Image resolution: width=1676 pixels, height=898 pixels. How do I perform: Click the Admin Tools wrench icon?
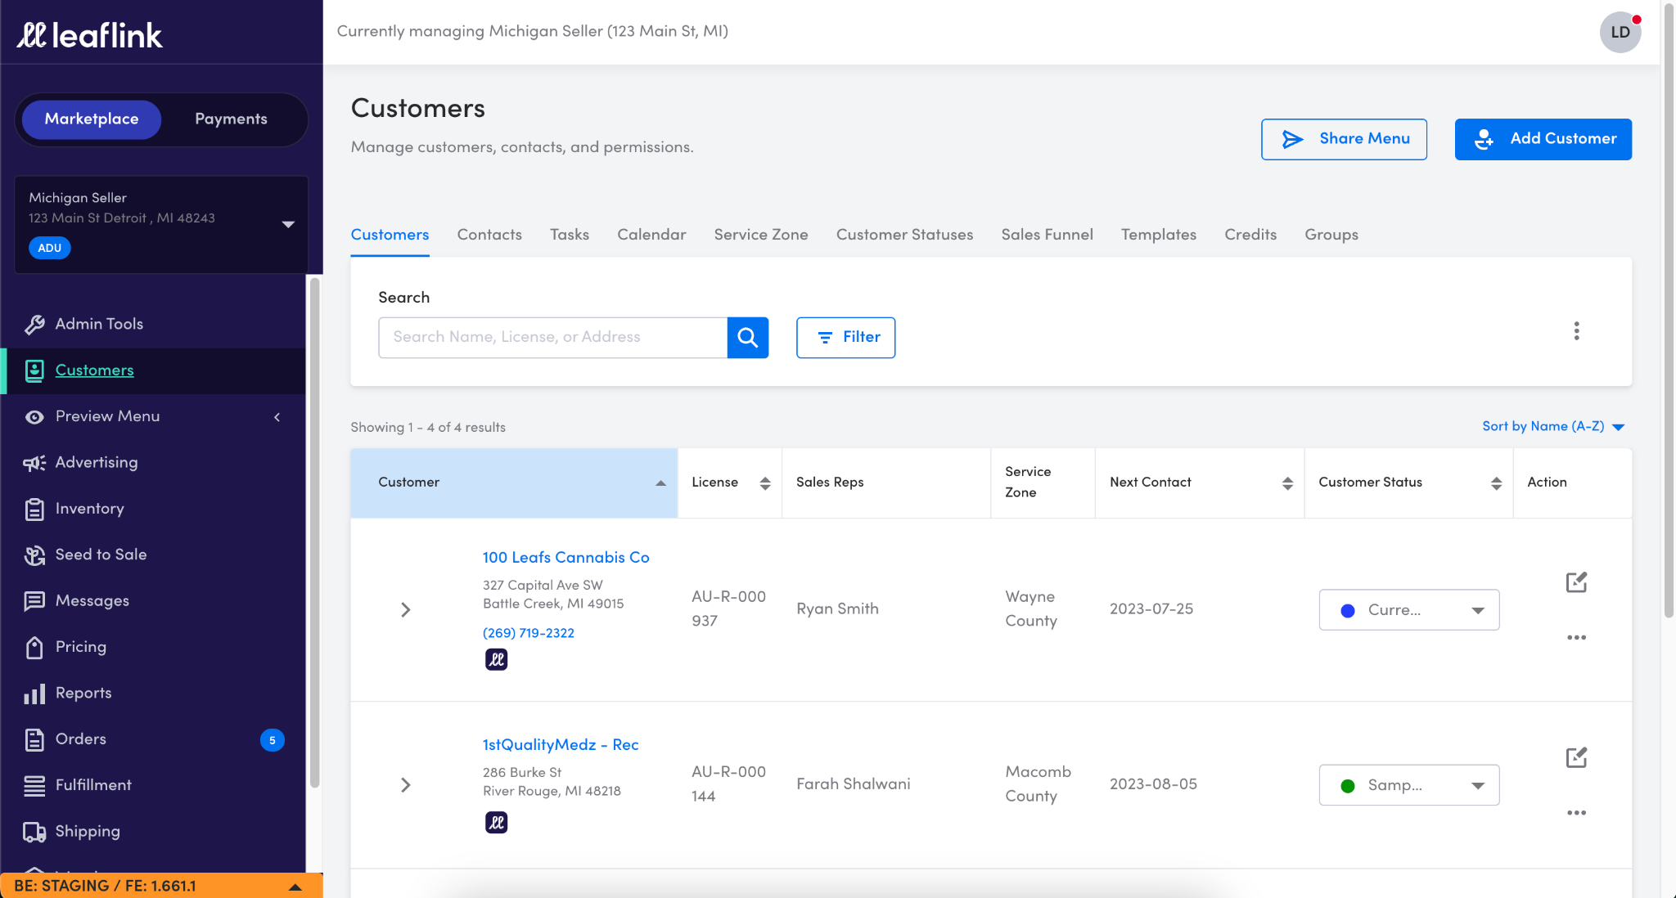pyautogui.click(x=34, y=325)
